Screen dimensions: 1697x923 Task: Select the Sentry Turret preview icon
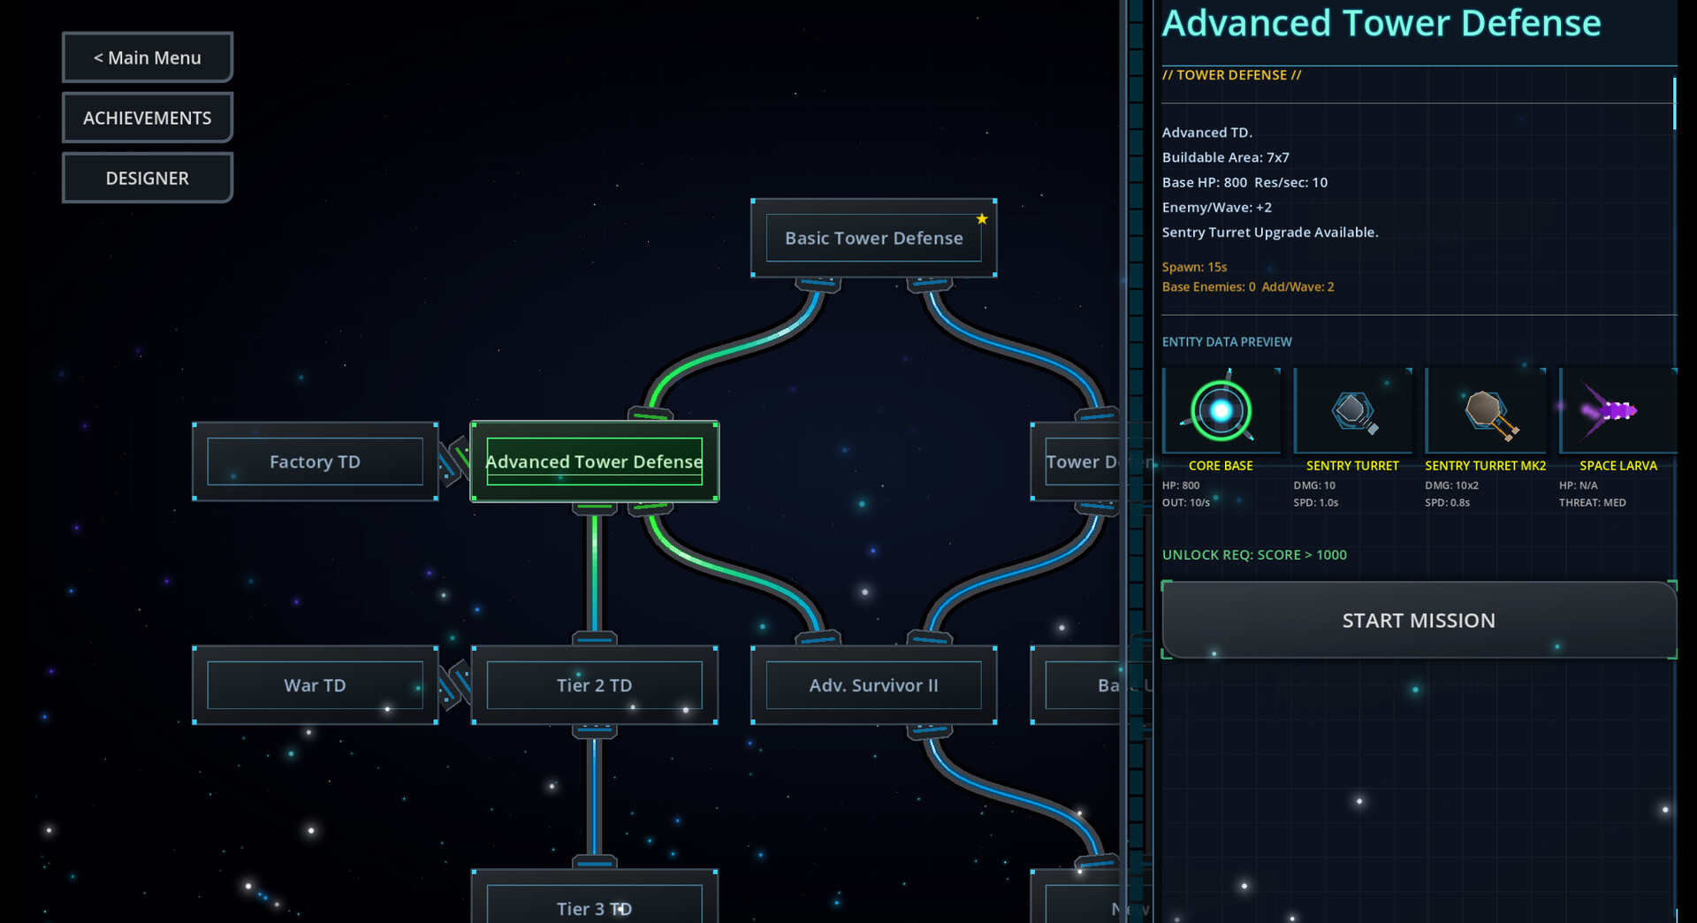click(1352, 411)
